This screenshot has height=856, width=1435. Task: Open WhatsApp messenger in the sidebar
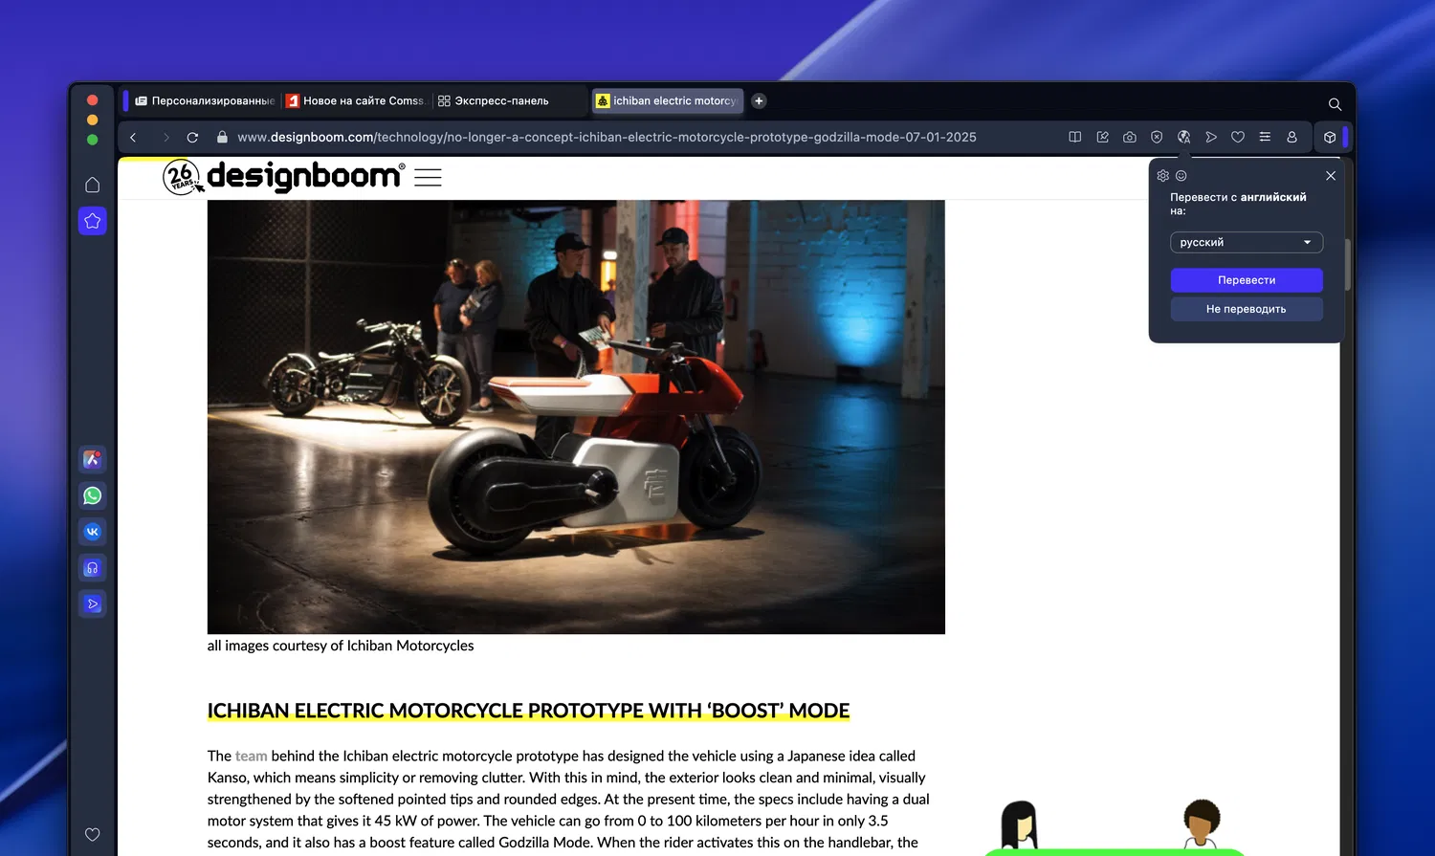[x=92, y=495]
